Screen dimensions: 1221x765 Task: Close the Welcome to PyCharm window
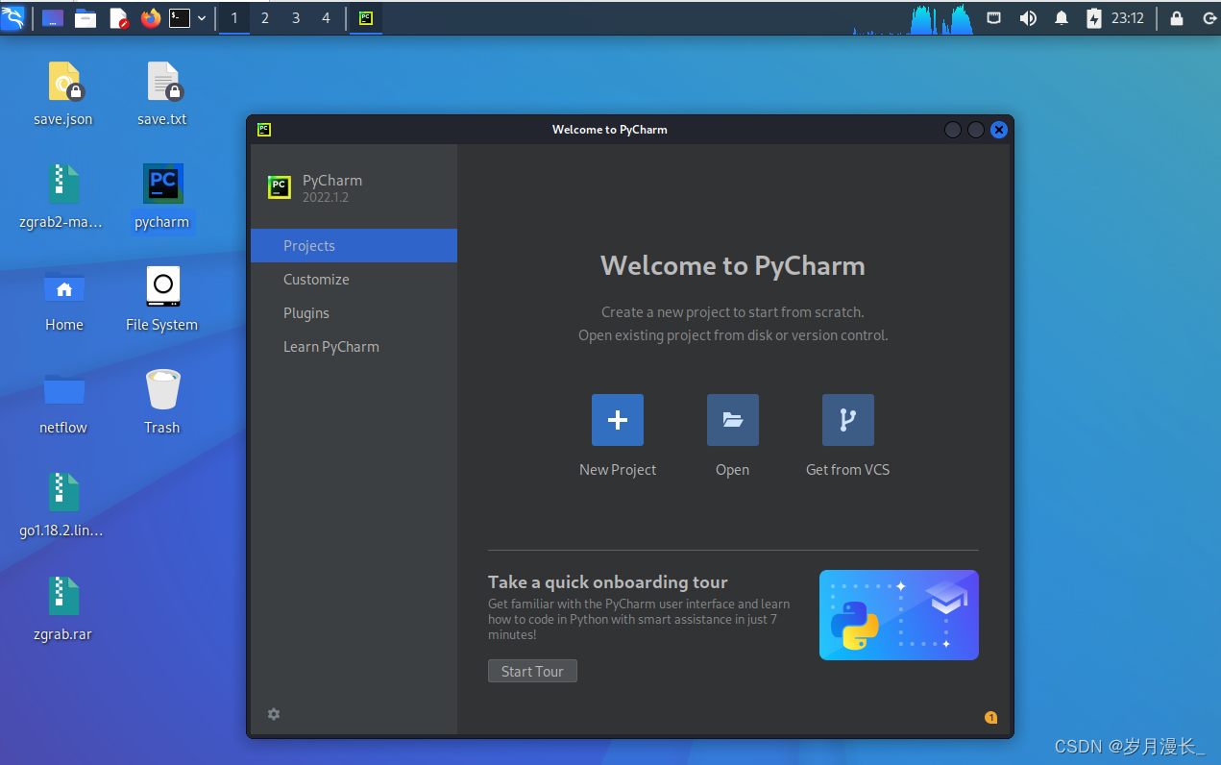(999, 130)
